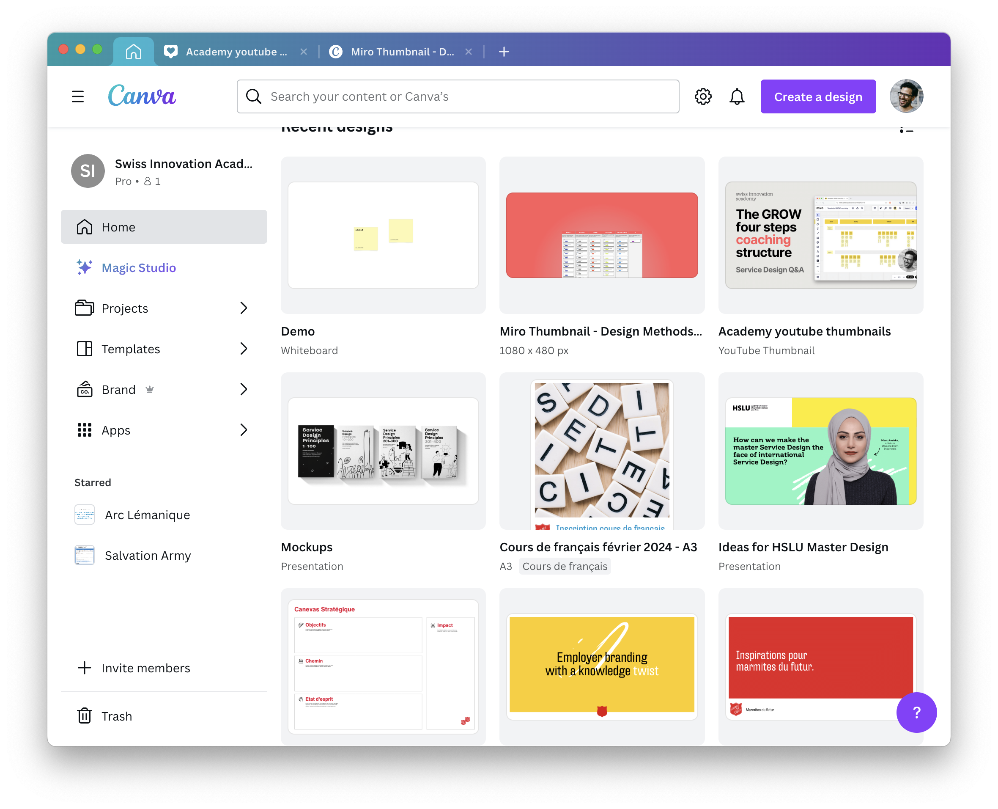Expand the Projects chevron
Image resolution: width=998 pixels, height=809 pixels.
[x=244, y=308]
